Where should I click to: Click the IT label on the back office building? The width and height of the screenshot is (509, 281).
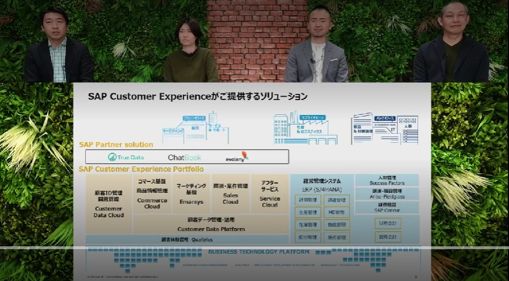tap(393, 129)
